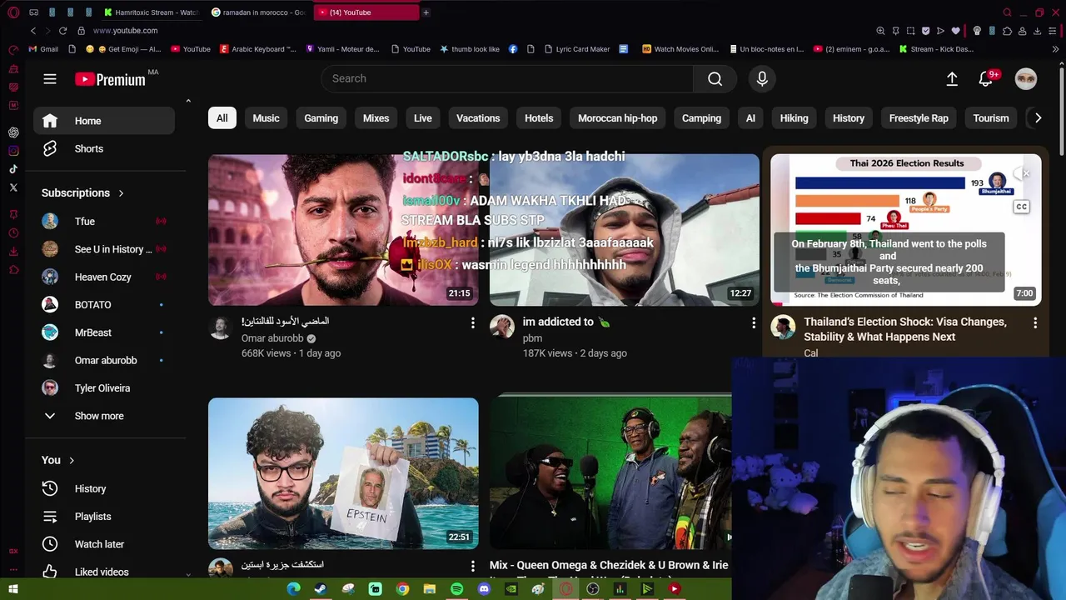The image size is (1066, 600).
Task: Click the address bar URL www.youtube.com
Action: tap(125, 31)
